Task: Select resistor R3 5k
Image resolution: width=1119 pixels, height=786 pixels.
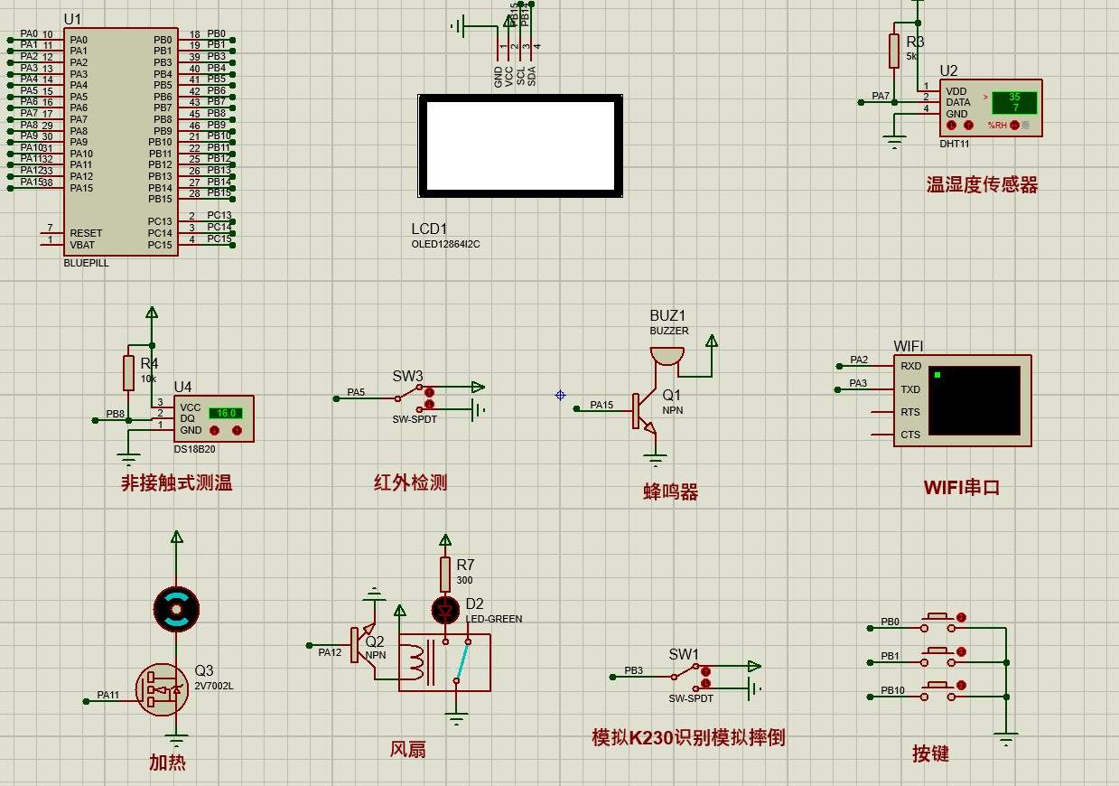Action: (x=894, y=51)
